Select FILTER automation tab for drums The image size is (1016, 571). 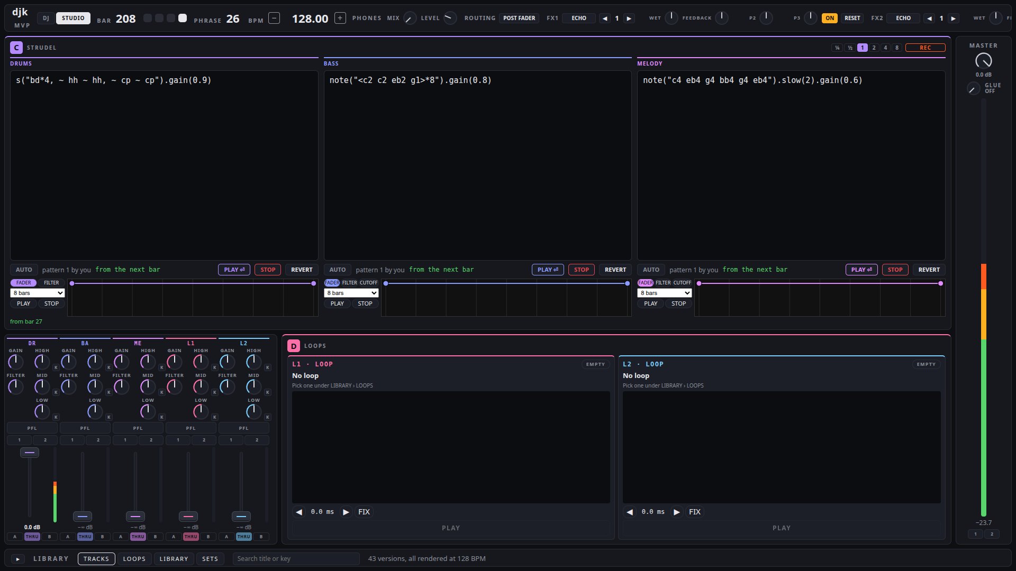tap(51, 283)
